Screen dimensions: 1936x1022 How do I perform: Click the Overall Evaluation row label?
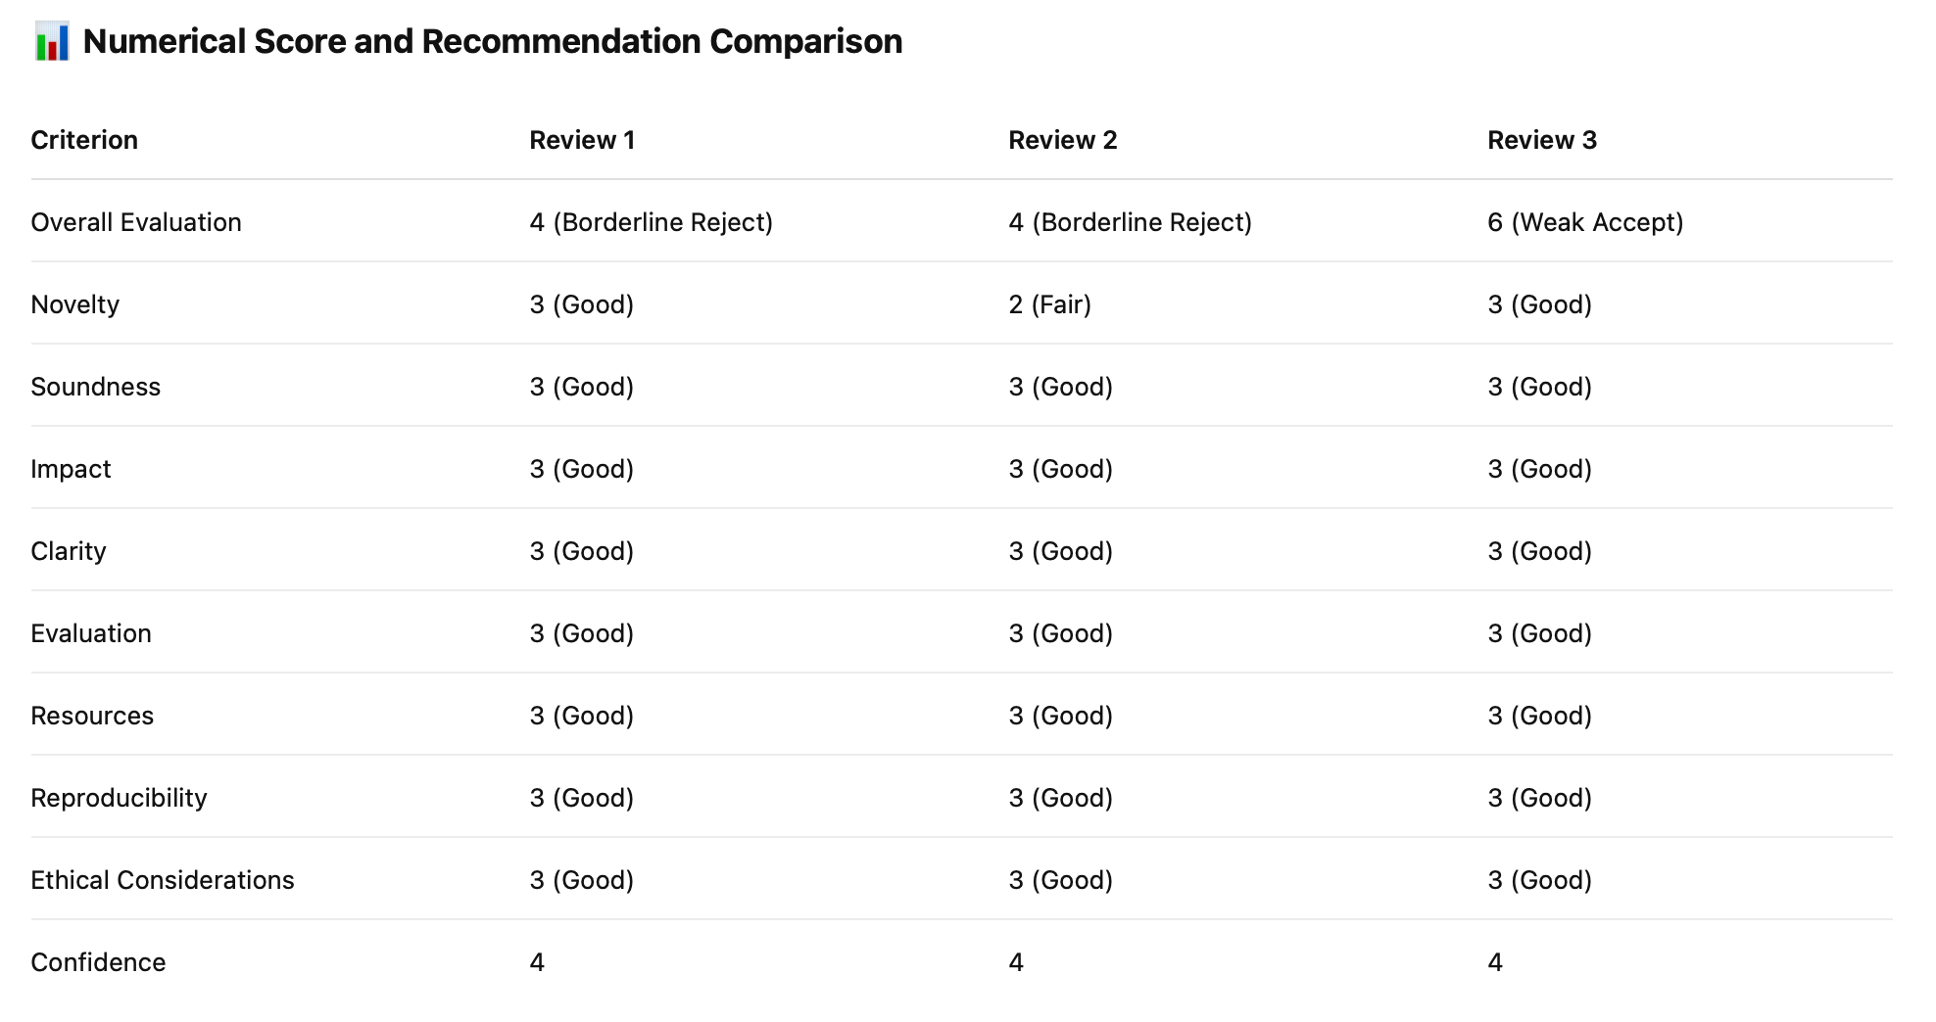click(x=136, y=222)
